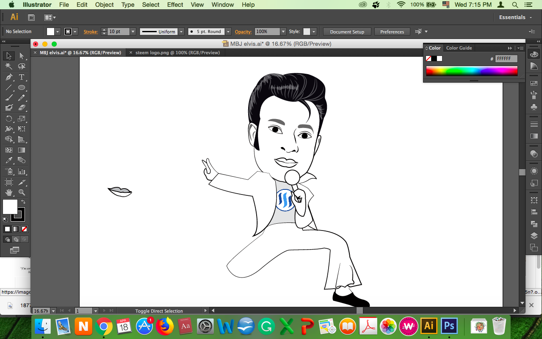Open the Window menu

point(222,5)
